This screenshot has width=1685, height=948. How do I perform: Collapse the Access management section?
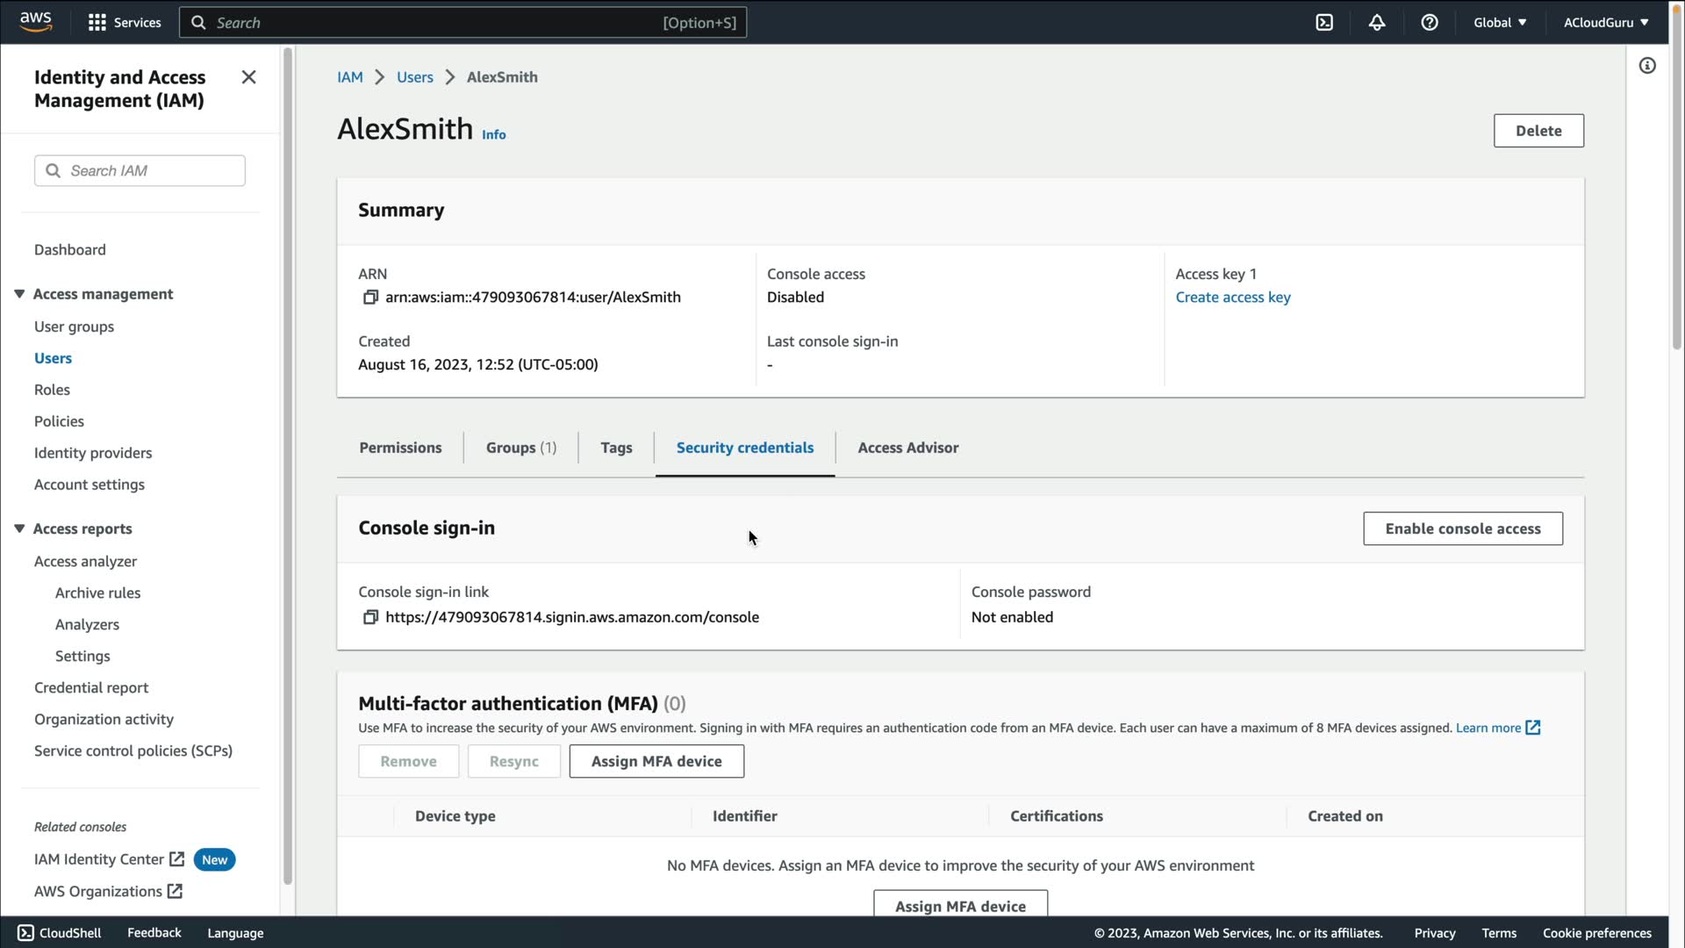(x=19, y=294)
